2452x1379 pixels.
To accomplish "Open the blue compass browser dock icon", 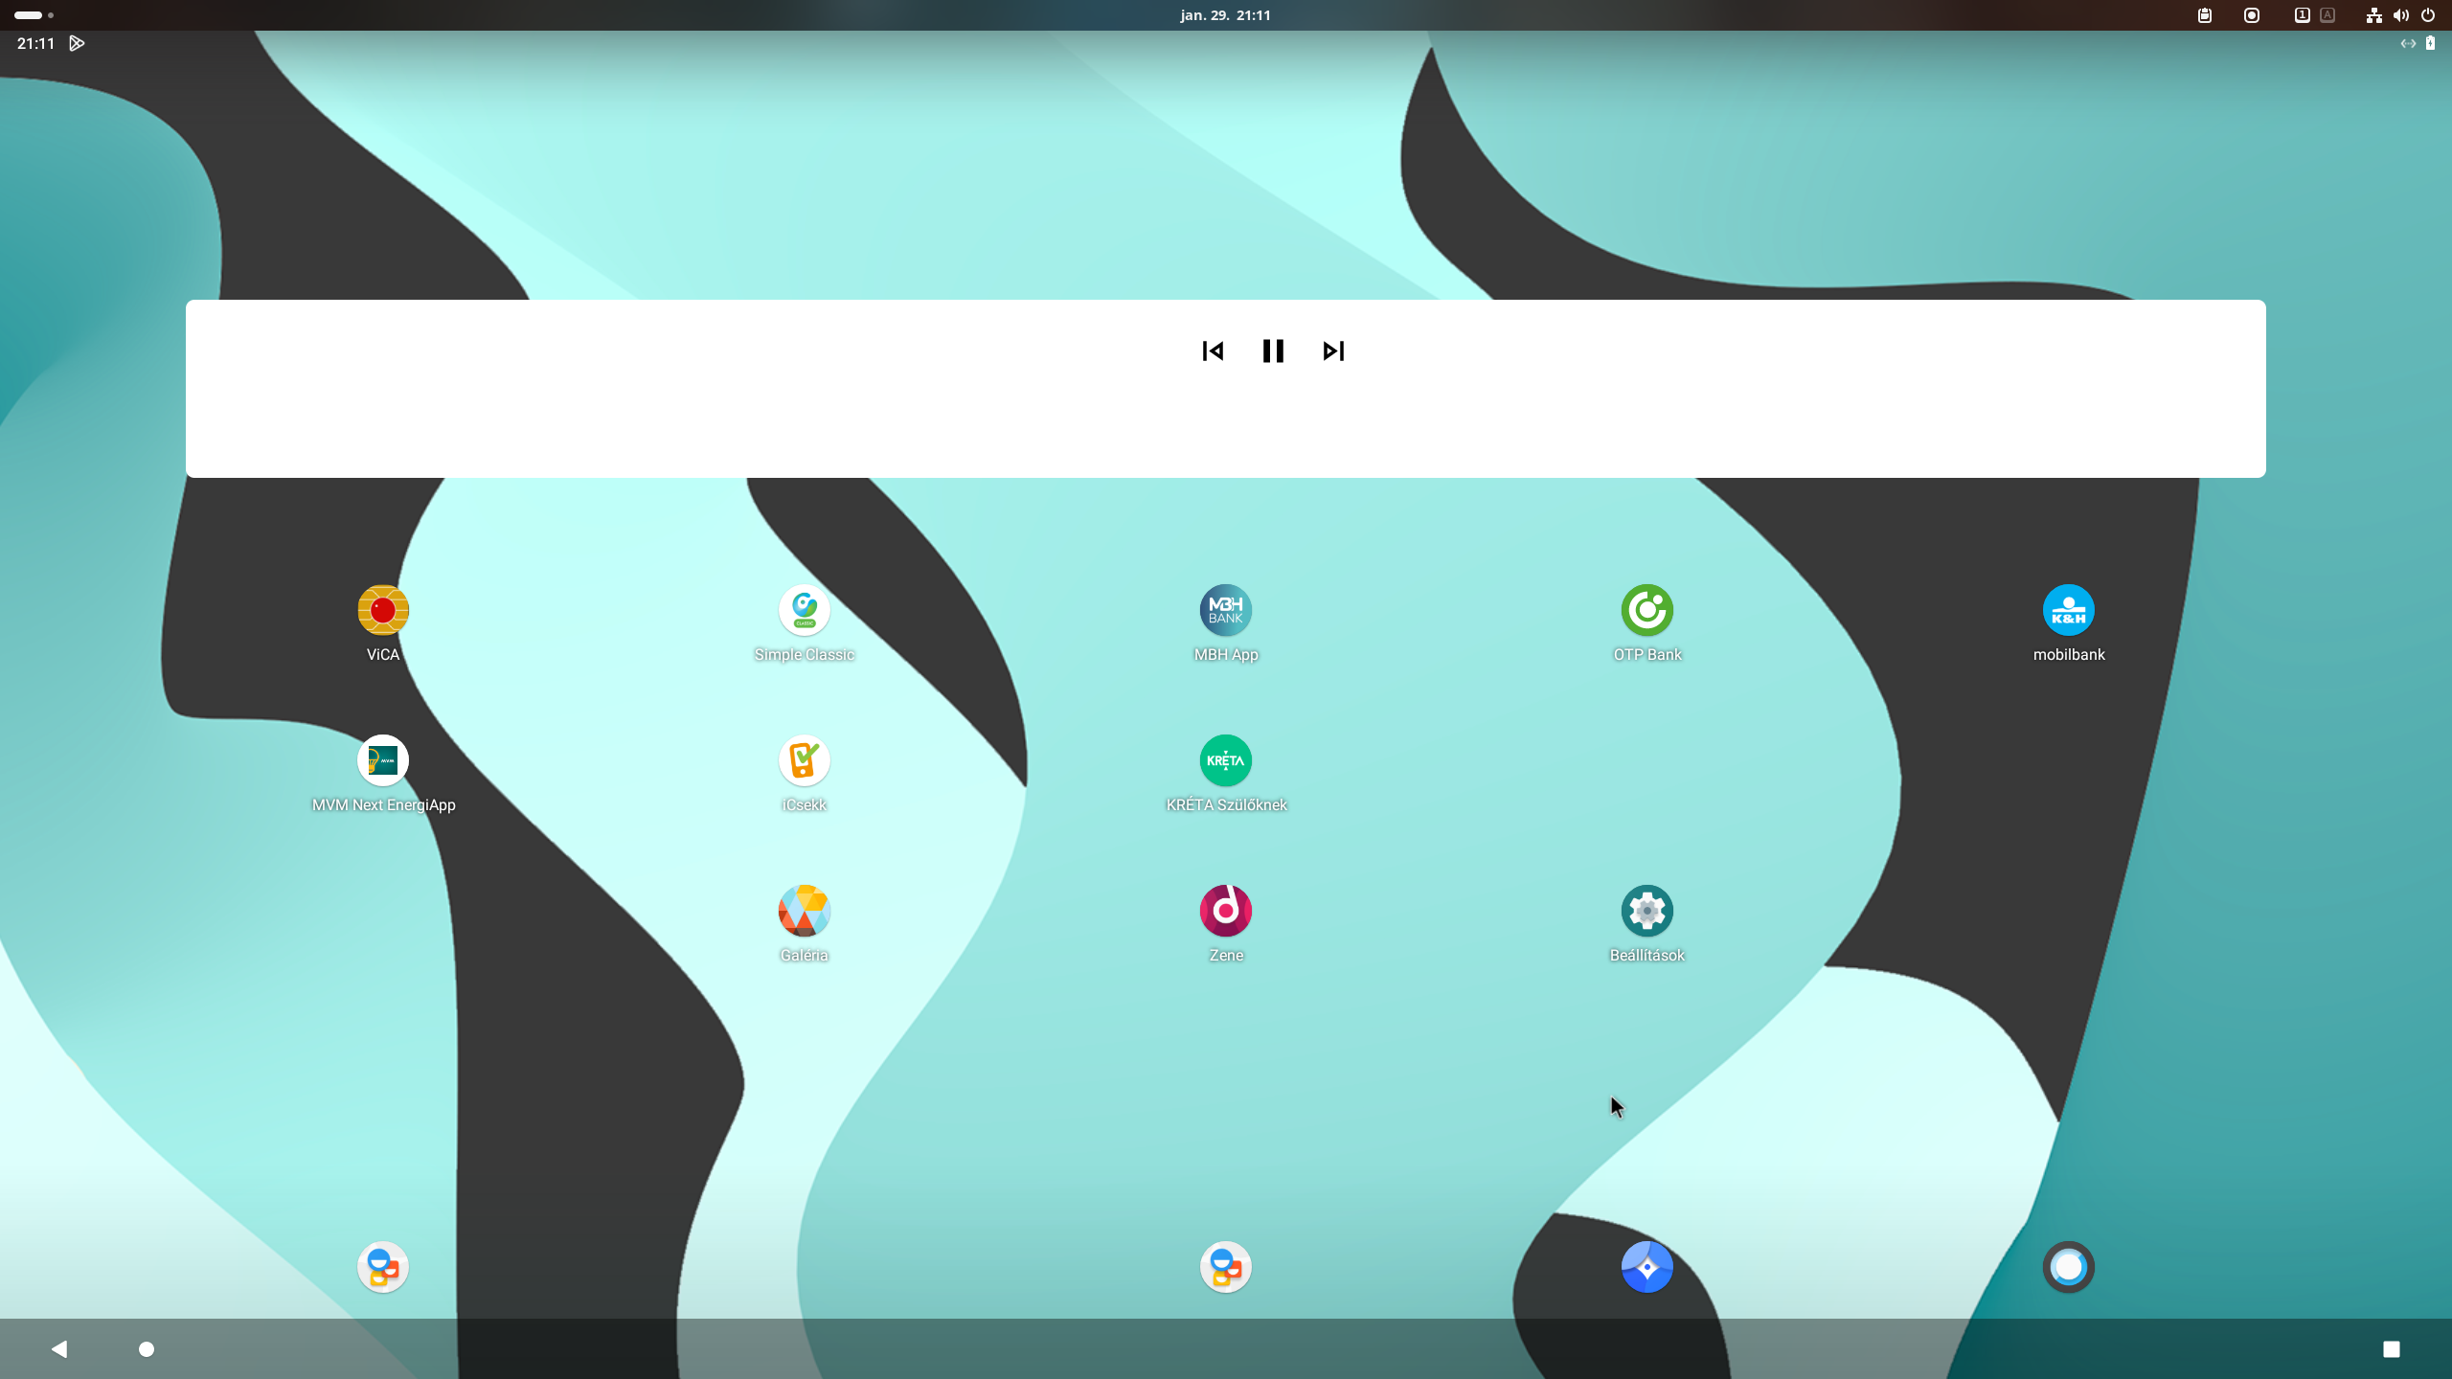I will click(x=1646, y=1267).
